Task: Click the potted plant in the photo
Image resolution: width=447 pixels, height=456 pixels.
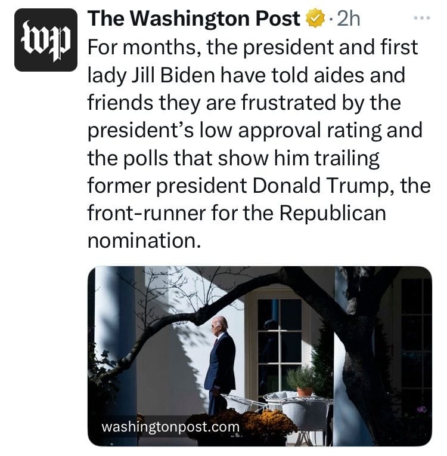Action: click(303, 380)
